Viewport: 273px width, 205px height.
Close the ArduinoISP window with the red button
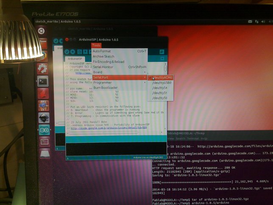67,39
